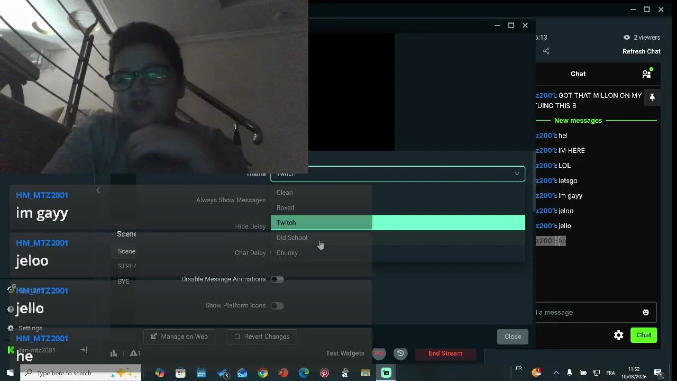The width and height of the screenshot is (677, 381).
Task: Click the Revert Changes button
Action: [x=262, y=337]
